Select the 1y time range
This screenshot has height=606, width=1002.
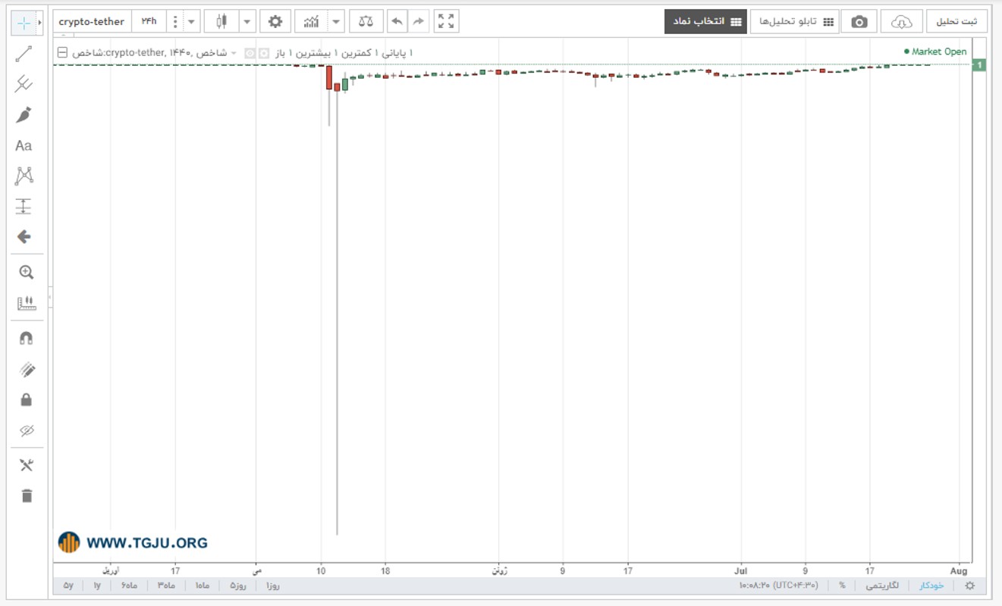point(97,586)
